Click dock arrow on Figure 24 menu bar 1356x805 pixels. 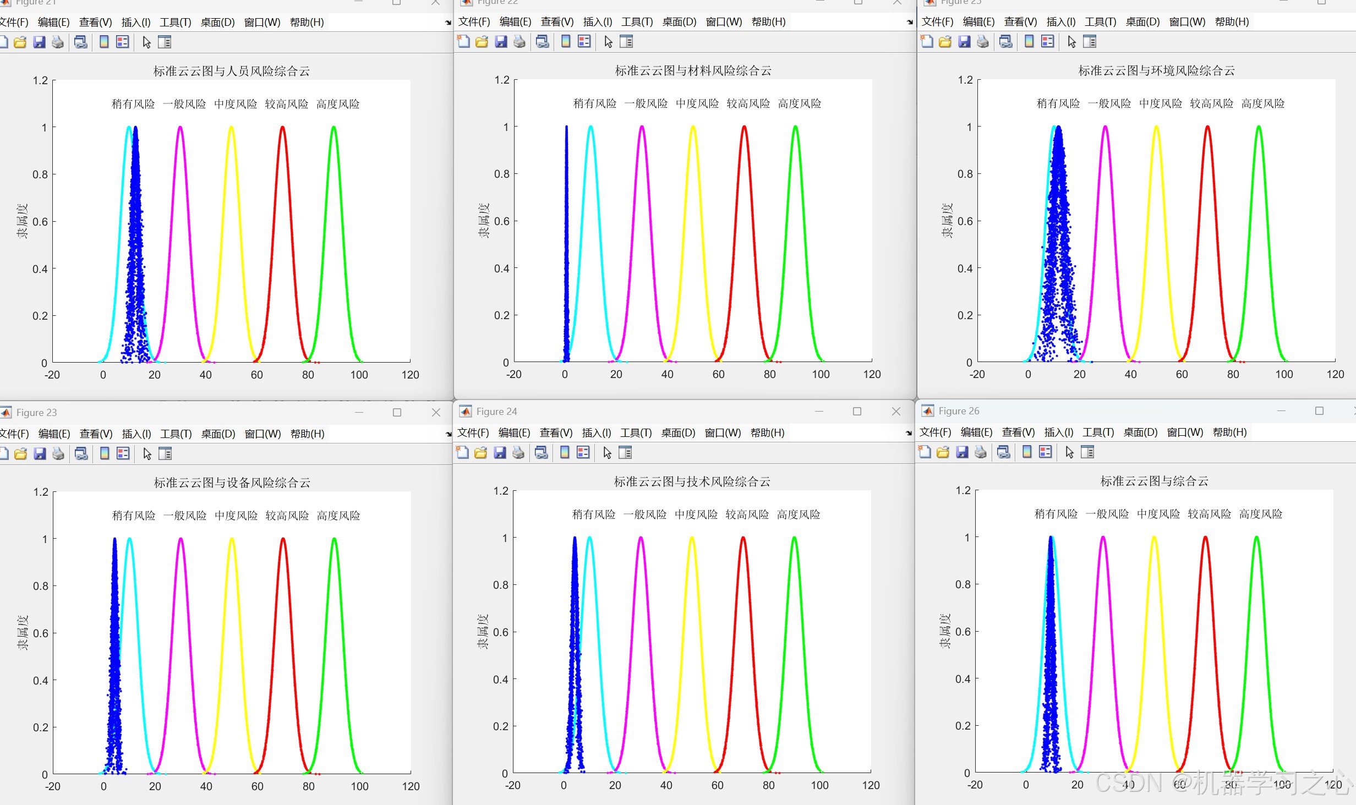pos(909,434)
